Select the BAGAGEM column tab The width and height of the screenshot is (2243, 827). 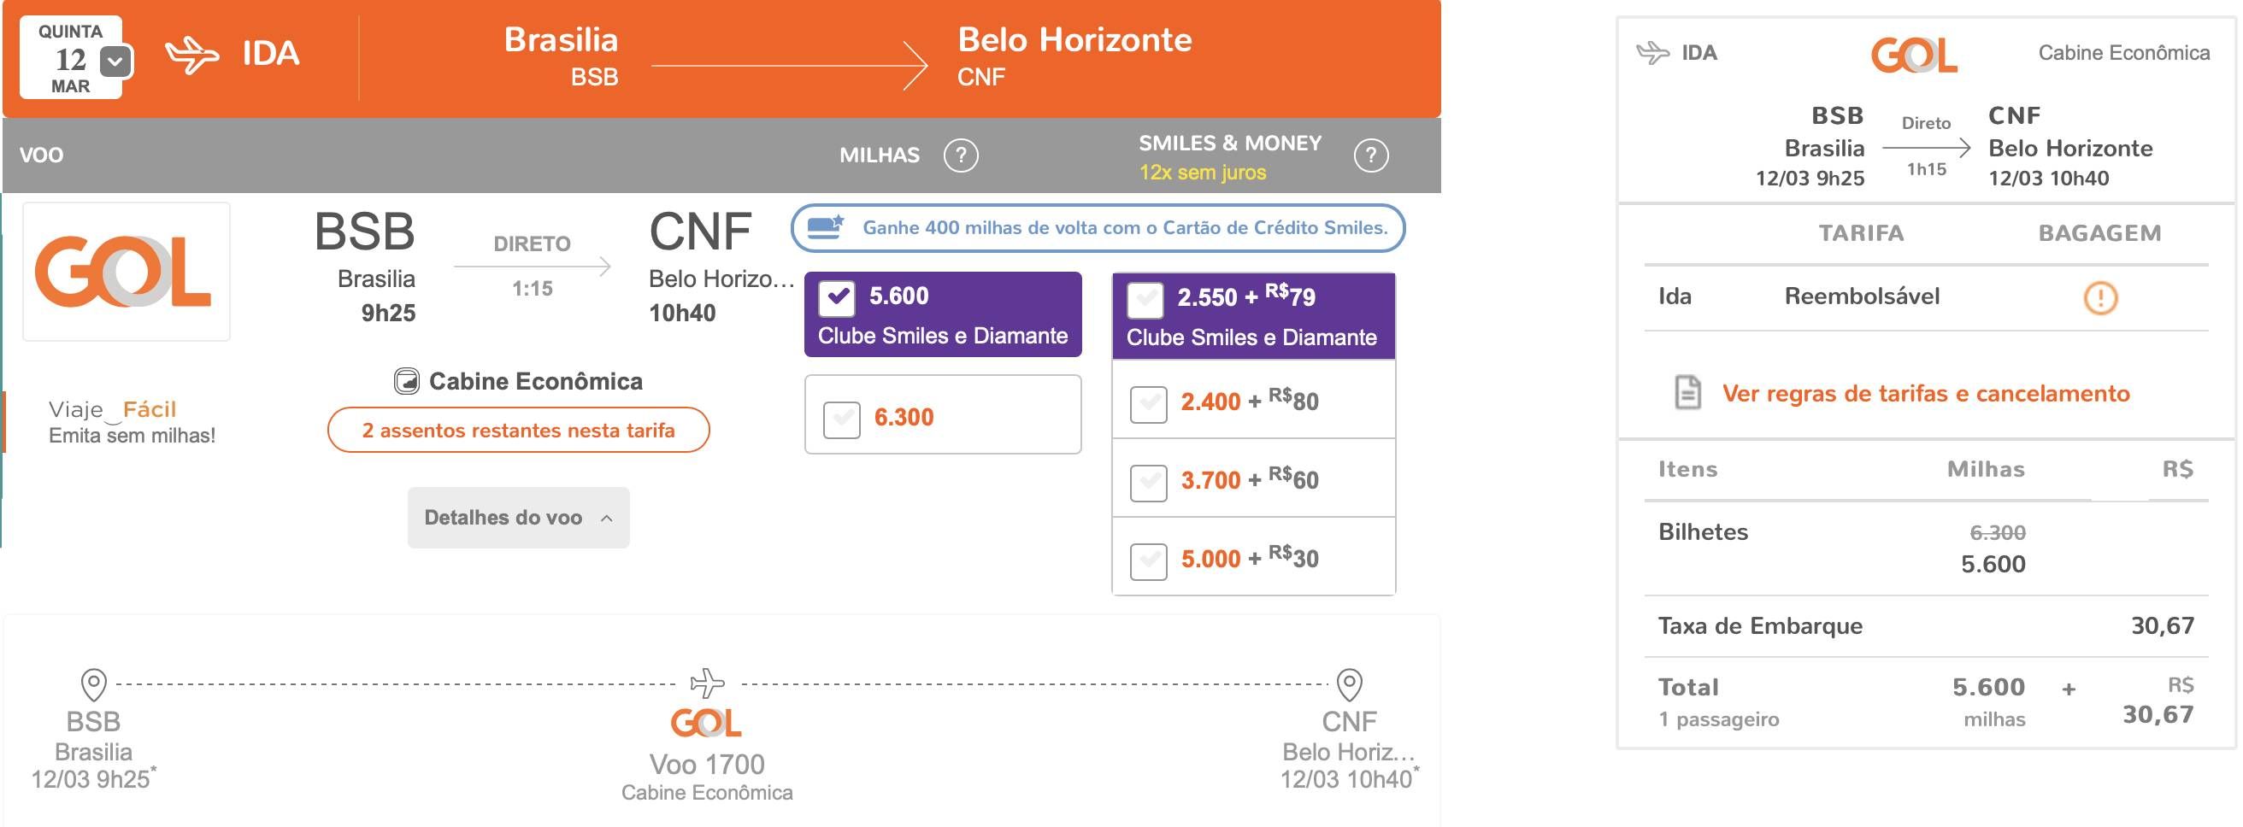coord(2099,233)
